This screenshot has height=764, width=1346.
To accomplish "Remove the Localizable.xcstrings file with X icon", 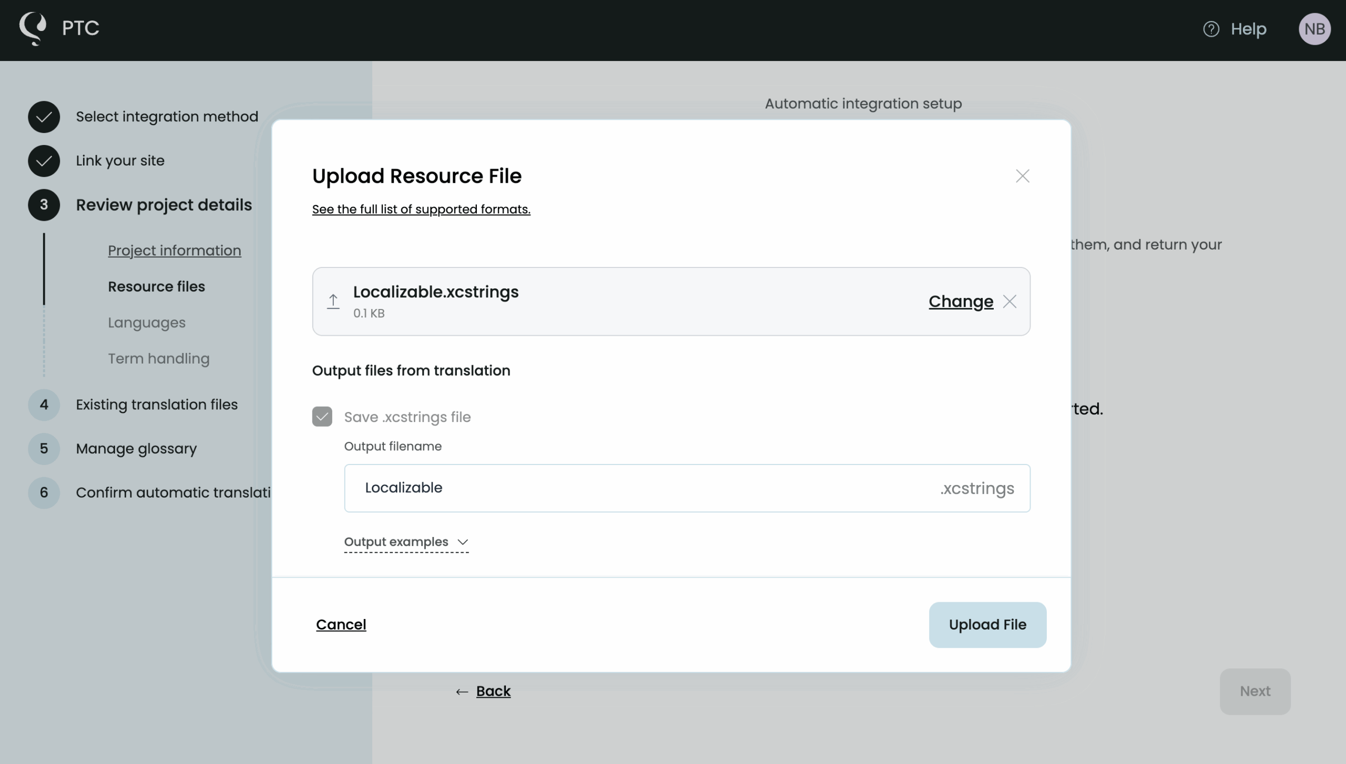I will [x=1009, y=302].
